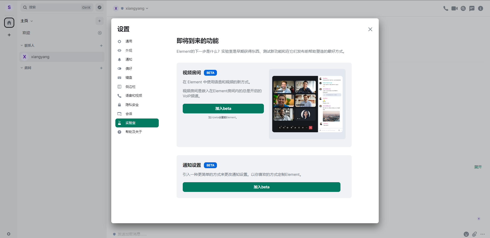
Task: Click the 展开 expand link
Action: click(x=478, y=167)
